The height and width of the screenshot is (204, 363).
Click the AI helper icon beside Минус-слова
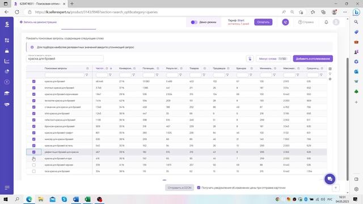[x=250, y=58]
